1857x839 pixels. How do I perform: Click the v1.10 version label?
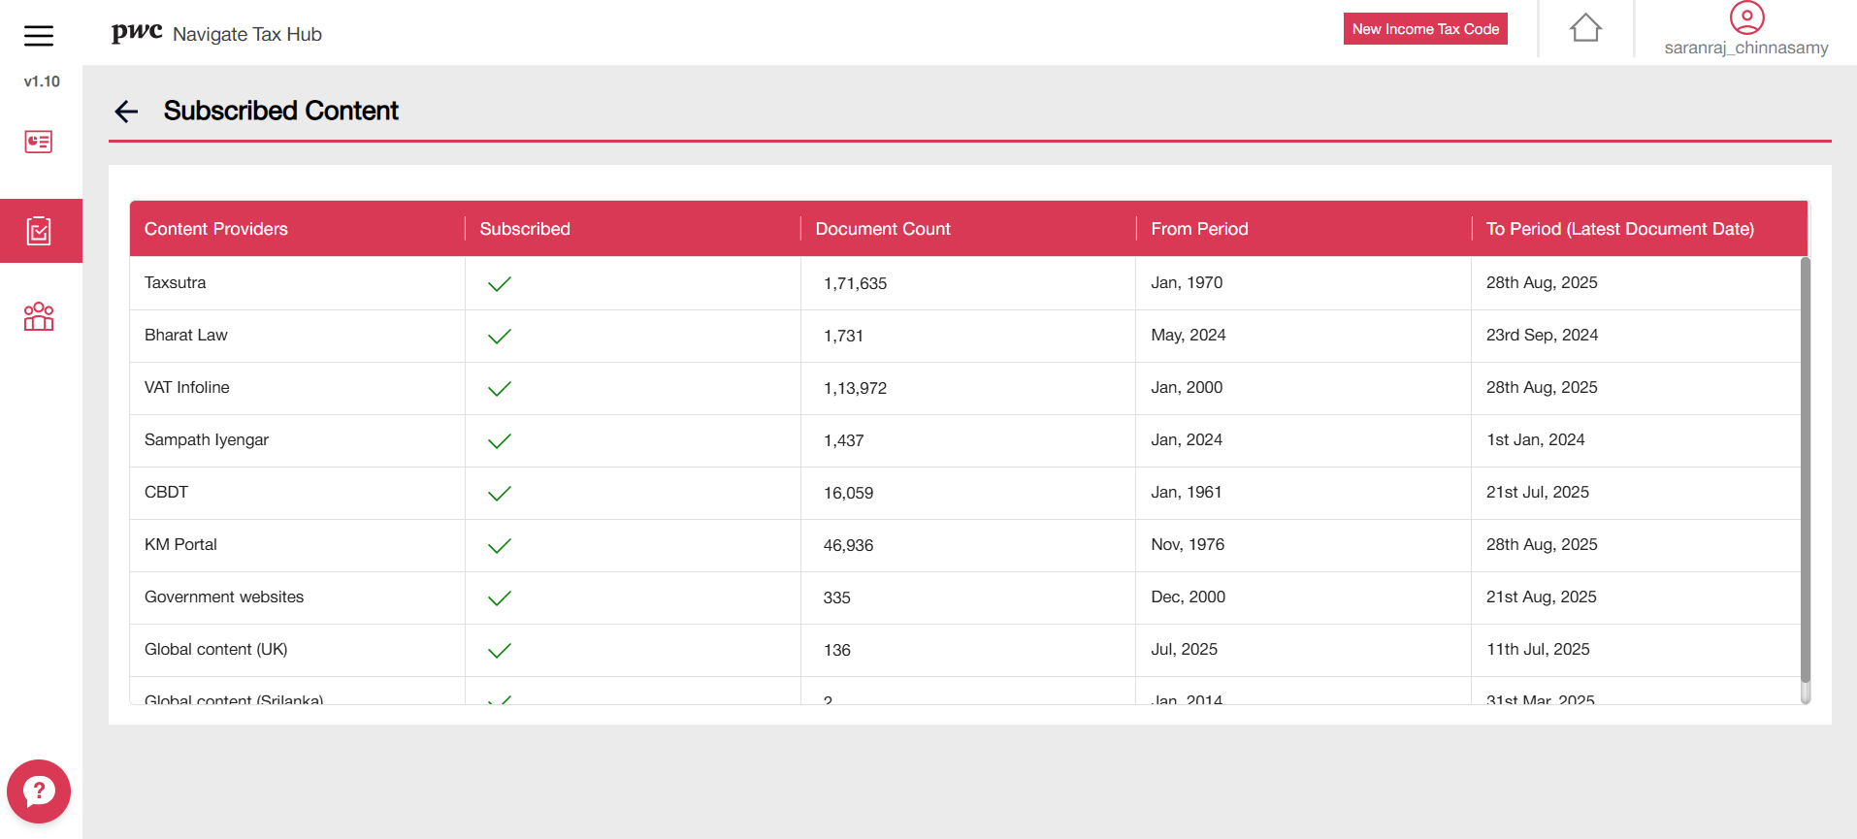tap(42, 81)
